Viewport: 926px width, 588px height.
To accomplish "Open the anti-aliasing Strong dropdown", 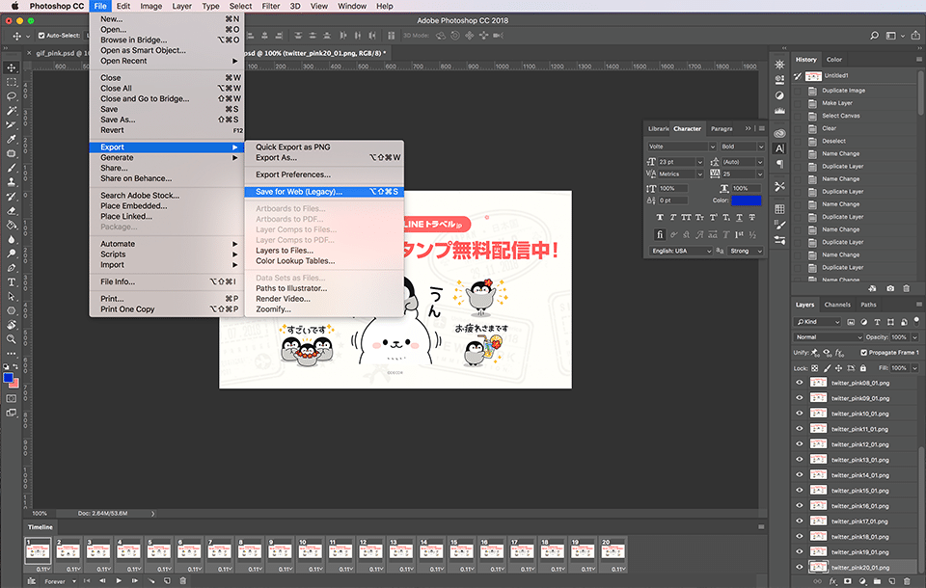I will tap(746, 251).
